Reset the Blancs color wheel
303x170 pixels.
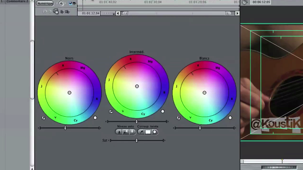(230, 118)
